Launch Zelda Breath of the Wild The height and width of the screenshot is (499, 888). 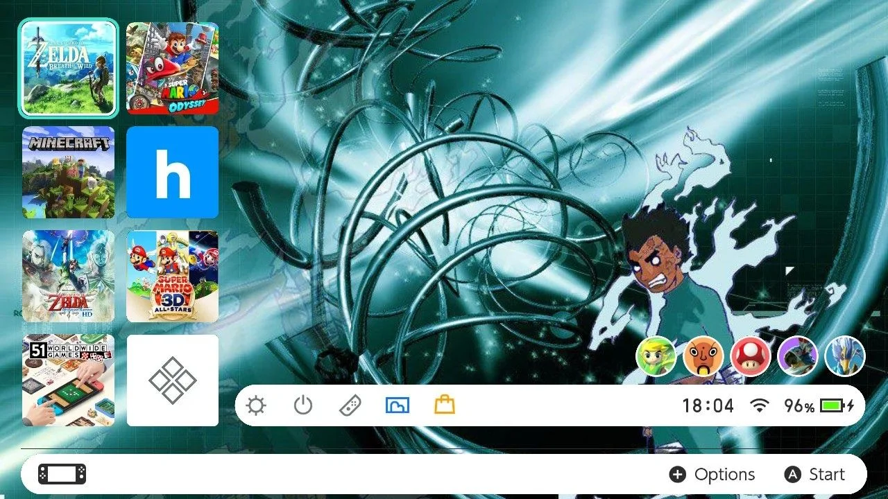click(69, 68)
